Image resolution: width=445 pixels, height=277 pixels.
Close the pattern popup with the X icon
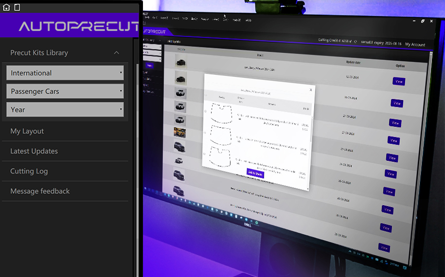(311, 89)
